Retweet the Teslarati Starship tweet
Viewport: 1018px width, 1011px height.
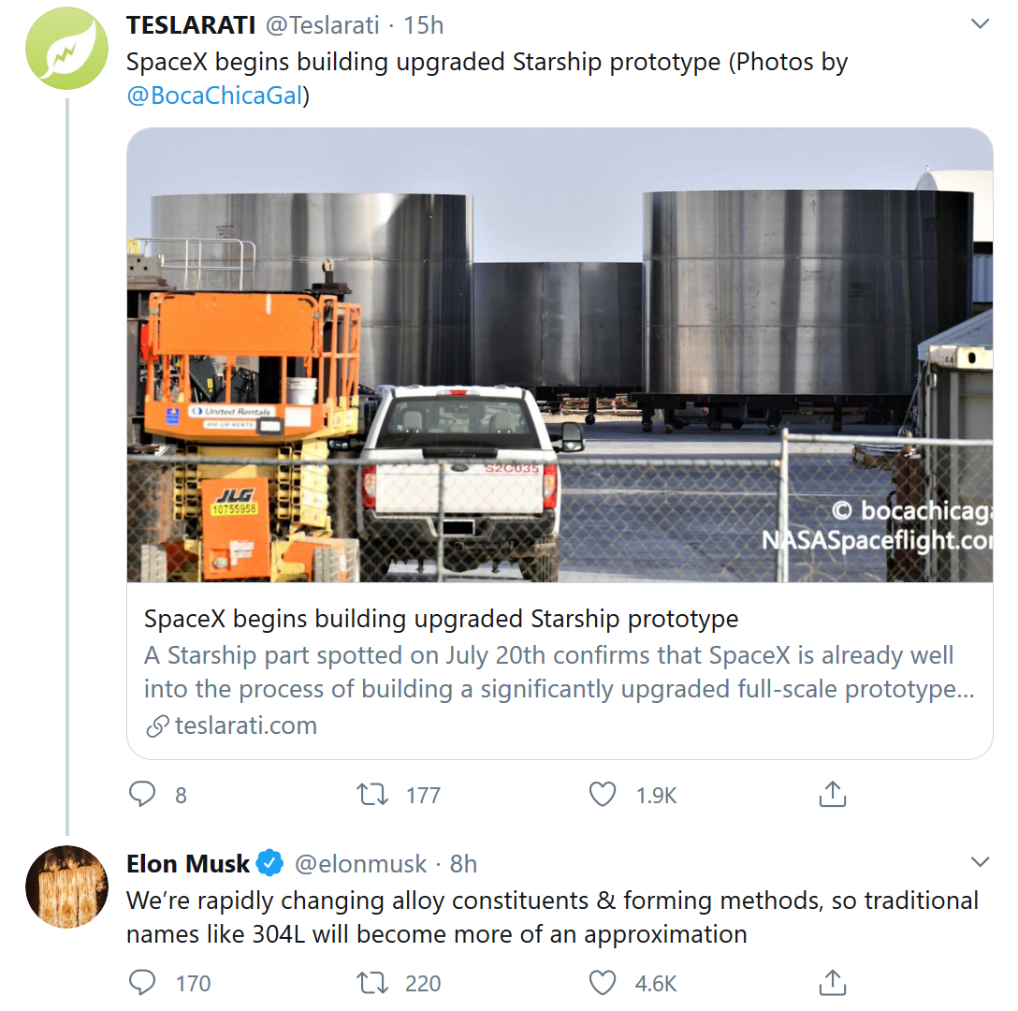372,795
